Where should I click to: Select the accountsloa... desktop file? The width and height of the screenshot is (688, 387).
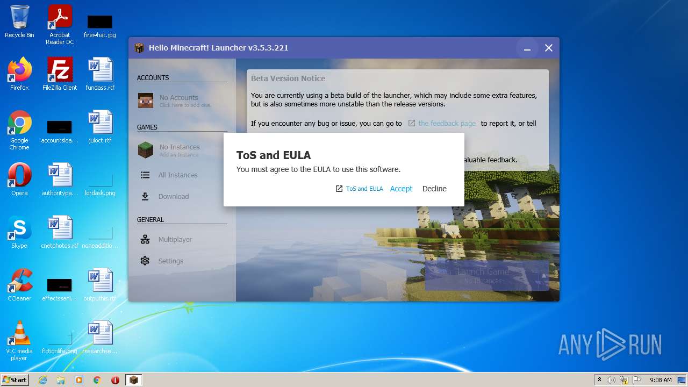[x=60, y=131]
